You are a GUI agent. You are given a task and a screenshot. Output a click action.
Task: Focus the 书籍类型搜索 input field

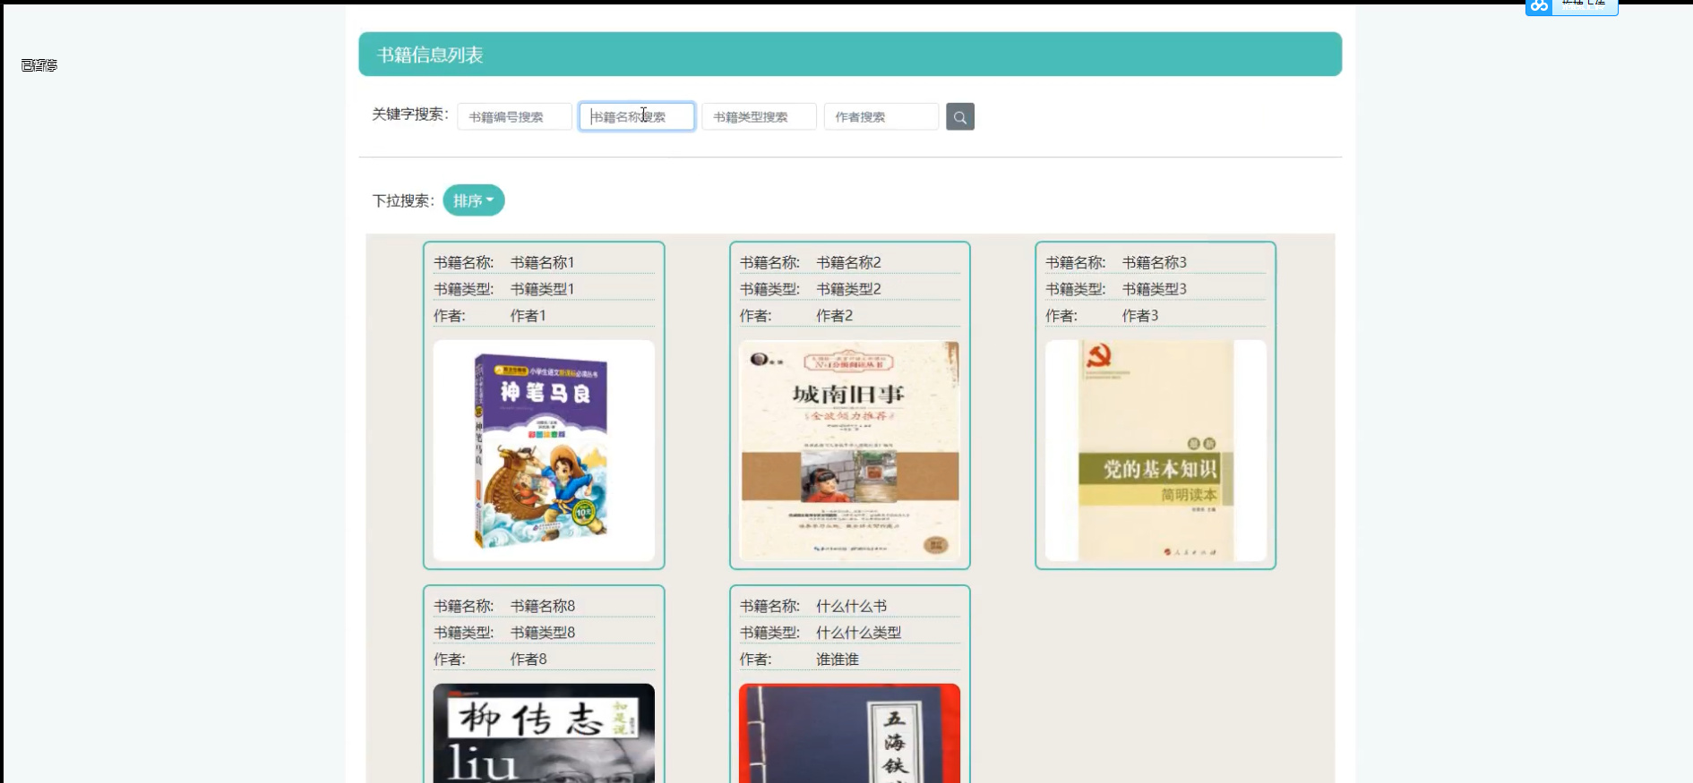[759, 116]
